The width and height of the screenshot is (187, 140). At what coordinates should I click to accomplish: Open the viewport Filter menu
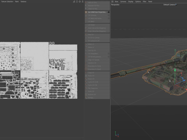(145, 2)
